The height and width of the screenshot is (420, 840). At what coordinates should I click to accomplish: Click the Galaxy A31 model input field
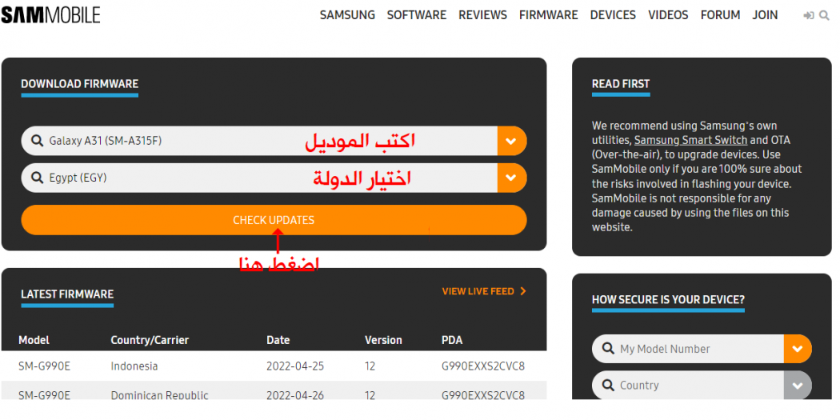click(x=259, y=141)
